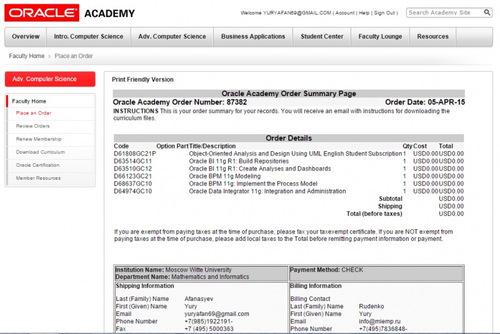The width and height of the screenshot is (500, 334).
Task: Click shipping last name Afanasyev
Action: [x=199, y=299]
